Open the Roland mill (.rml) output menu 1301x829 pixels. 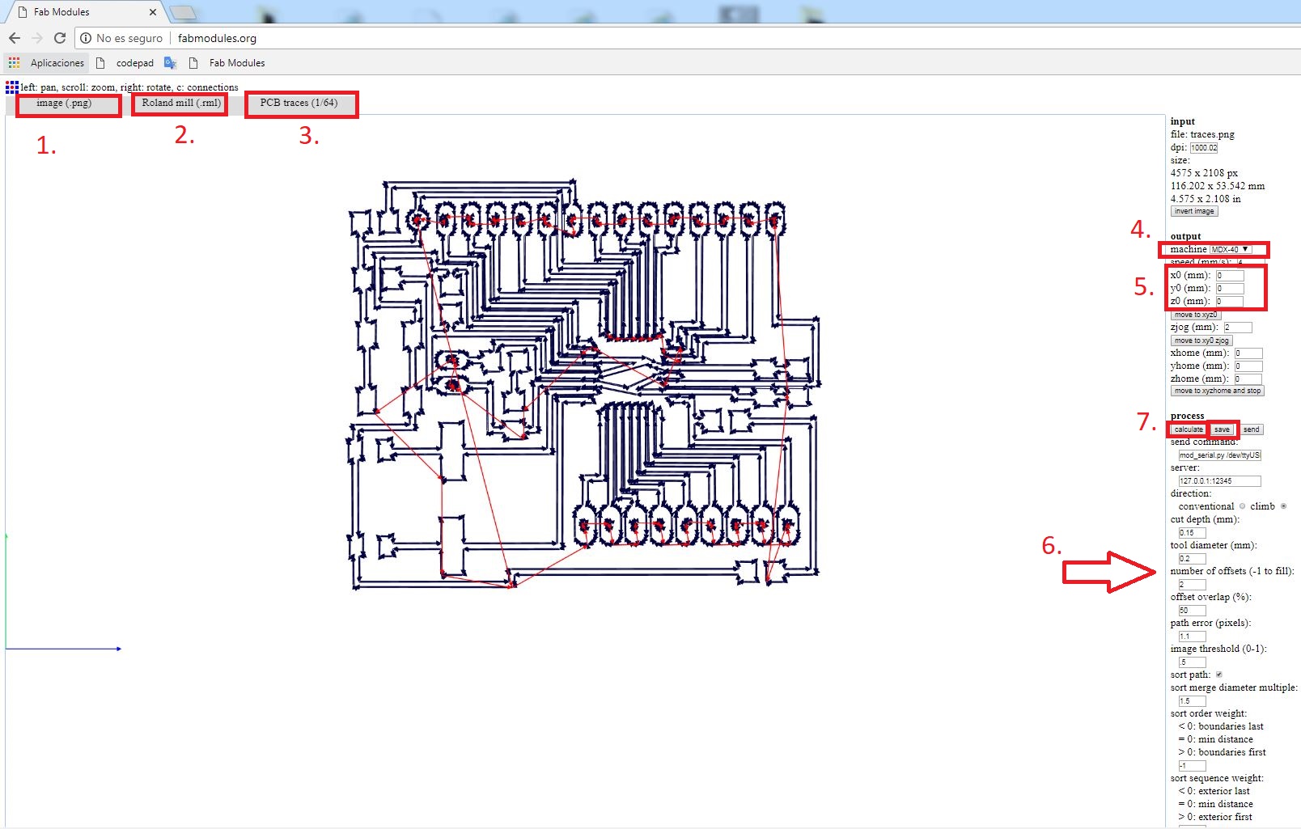click(181, 104)
